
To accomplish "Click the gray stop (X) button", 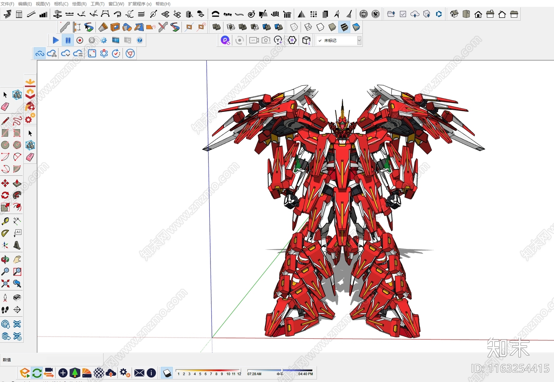I will pos(92,40).
